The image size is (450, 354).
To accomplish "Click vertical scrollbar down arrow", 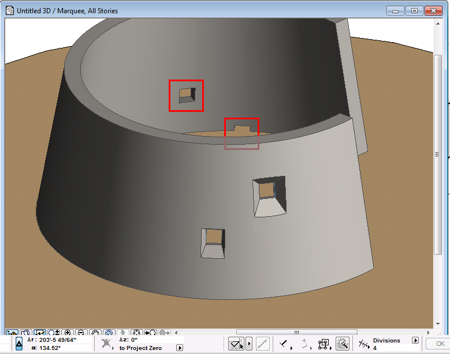I will (438, 324).
